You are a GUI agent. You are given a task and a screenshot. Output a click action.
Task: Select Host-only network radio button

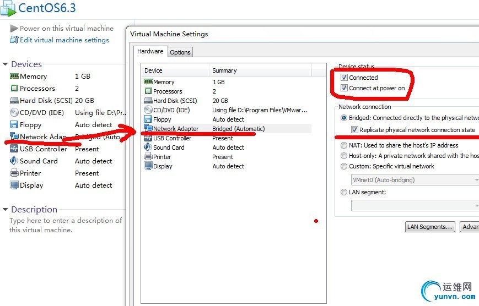pos(344,156)
